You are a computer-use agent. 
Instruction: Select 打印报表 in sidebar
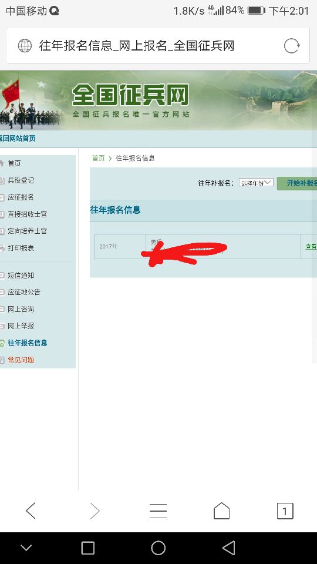(x=21, y=248)
